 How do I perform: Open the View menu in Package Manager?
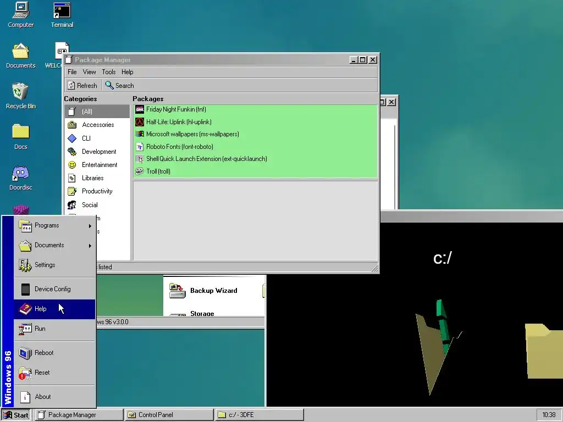(90, 72)
